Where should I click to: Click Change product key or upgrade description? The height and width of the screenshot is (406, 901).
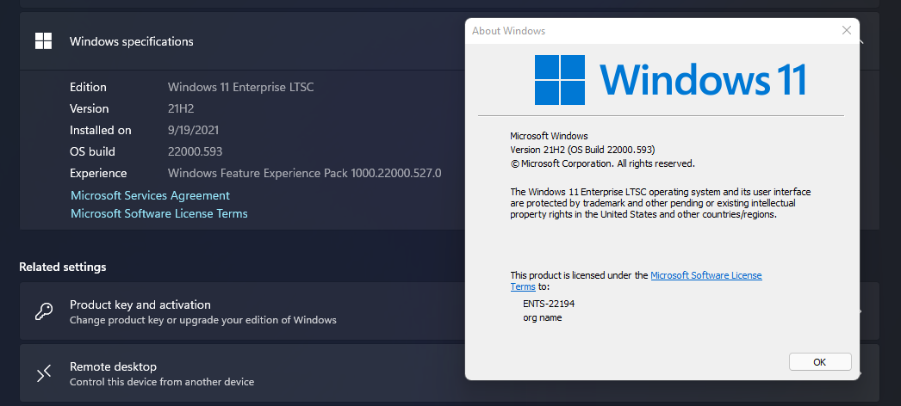pos(202,320)
